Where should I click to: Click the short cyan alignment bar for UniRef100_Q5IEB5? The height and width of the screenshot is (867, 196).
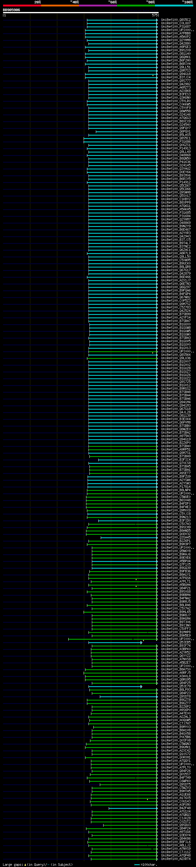coord(115,643)
